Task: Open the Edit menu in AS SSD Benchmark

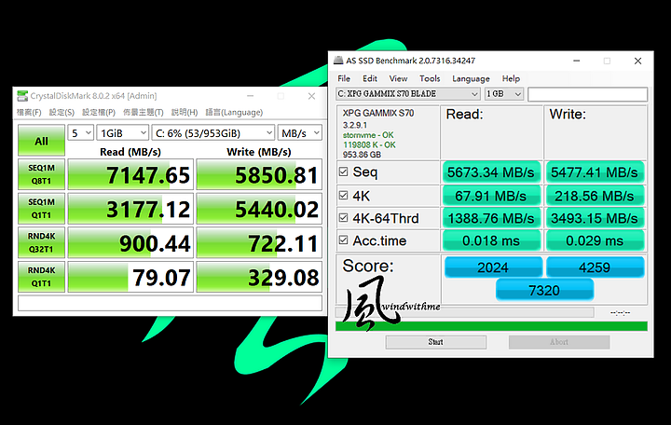Action: [370, 78]
